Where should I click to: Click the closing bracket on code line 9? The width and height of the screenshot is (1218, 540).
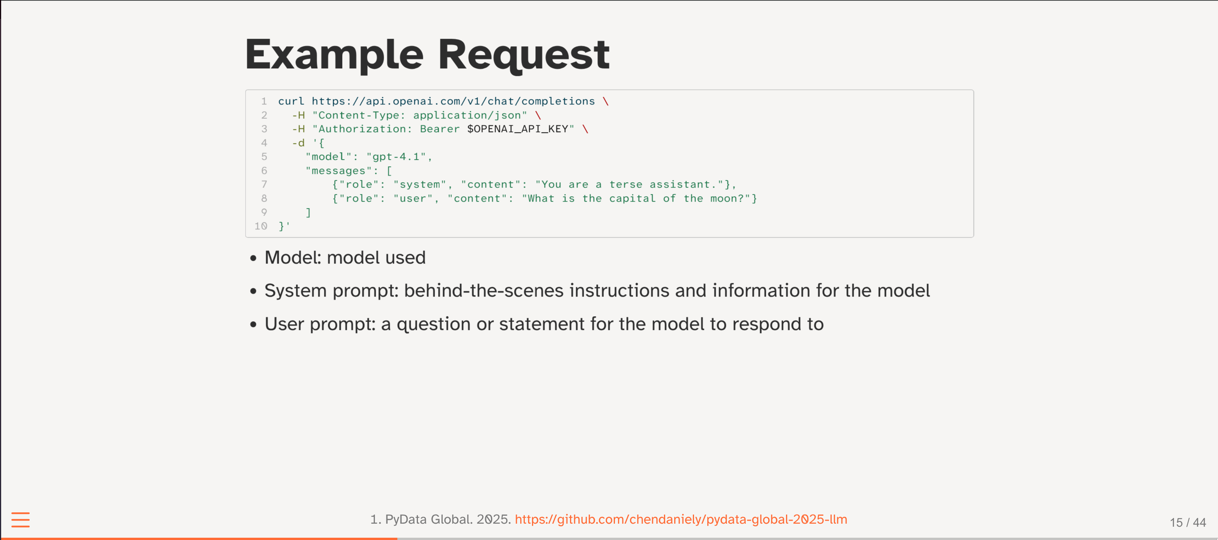308,212
